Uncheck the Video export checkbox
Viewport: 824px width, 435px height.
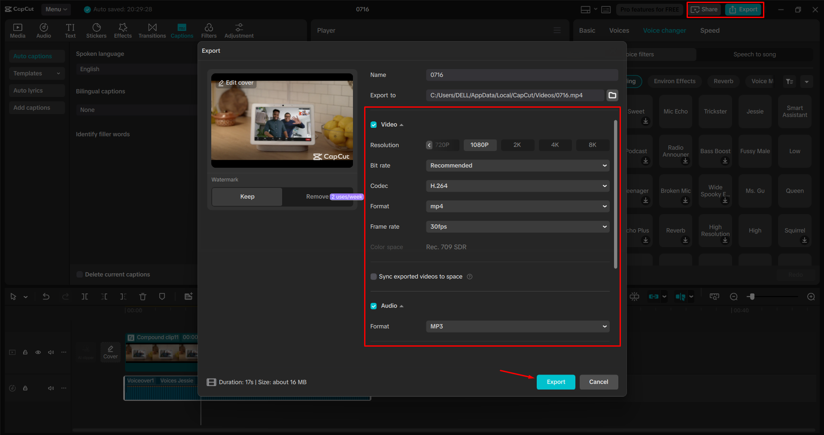click(x=374, y=124)
